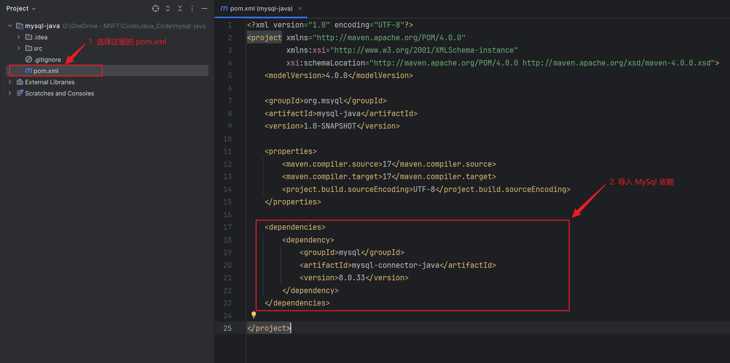This screenshot has height=363, width=730.
Task: Collapse the mysql-java root folder
Action: point(10,26)
